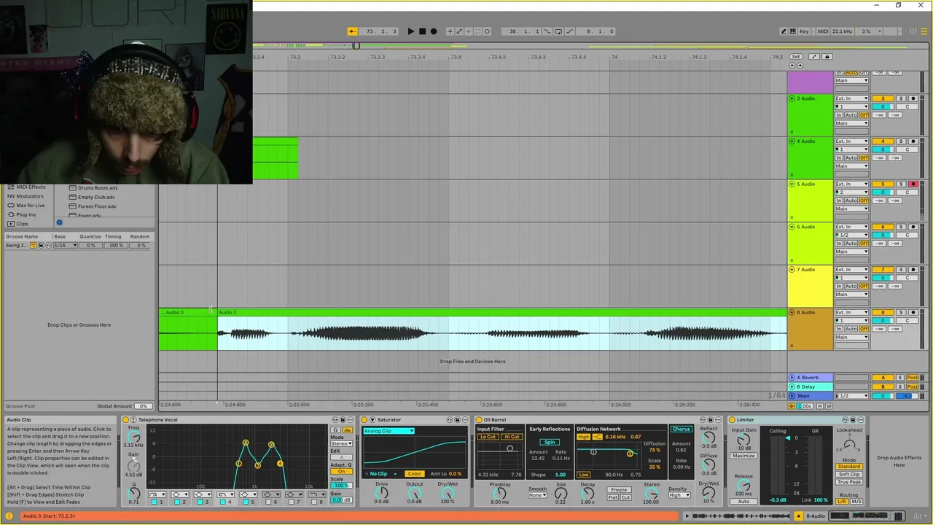Toggle computer MIDI keyboard icon
The width and height of the screenshot is (933, 525).
click(x=792, y=31)
